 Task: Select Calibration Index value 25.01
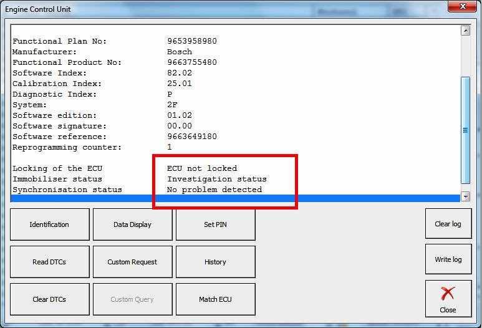tap(180, 84)
